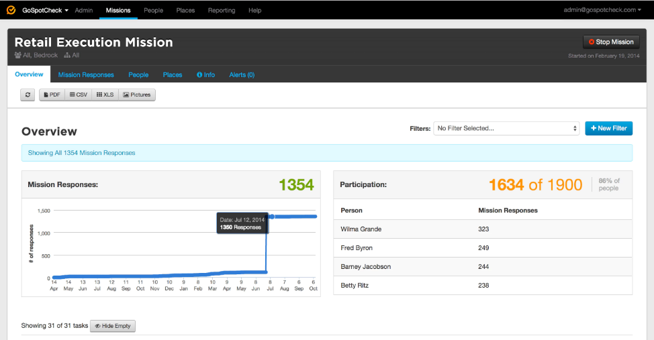
Task: Go to Reporting in the top menu
Action: click(222, 11)
